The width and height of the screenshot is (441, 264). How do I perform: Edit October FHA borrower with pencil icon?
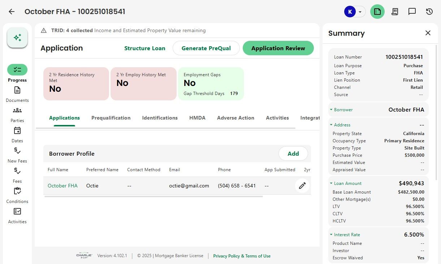pyautogui.click(x=302, y=186)
